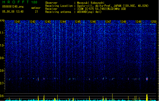Click the 1242 time marker

click(x=32, y=22)
